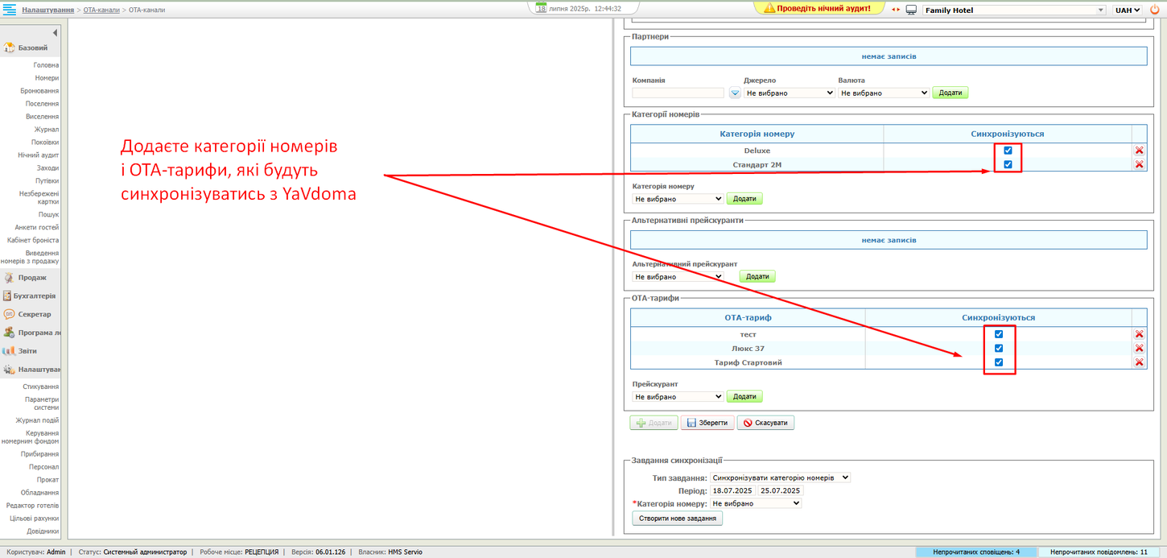Image resolution: width=1167 pixels, height=558 pixels.
Task: Open the Джерело dropdown
Action: pyautogui.click(x=789, y=93)
